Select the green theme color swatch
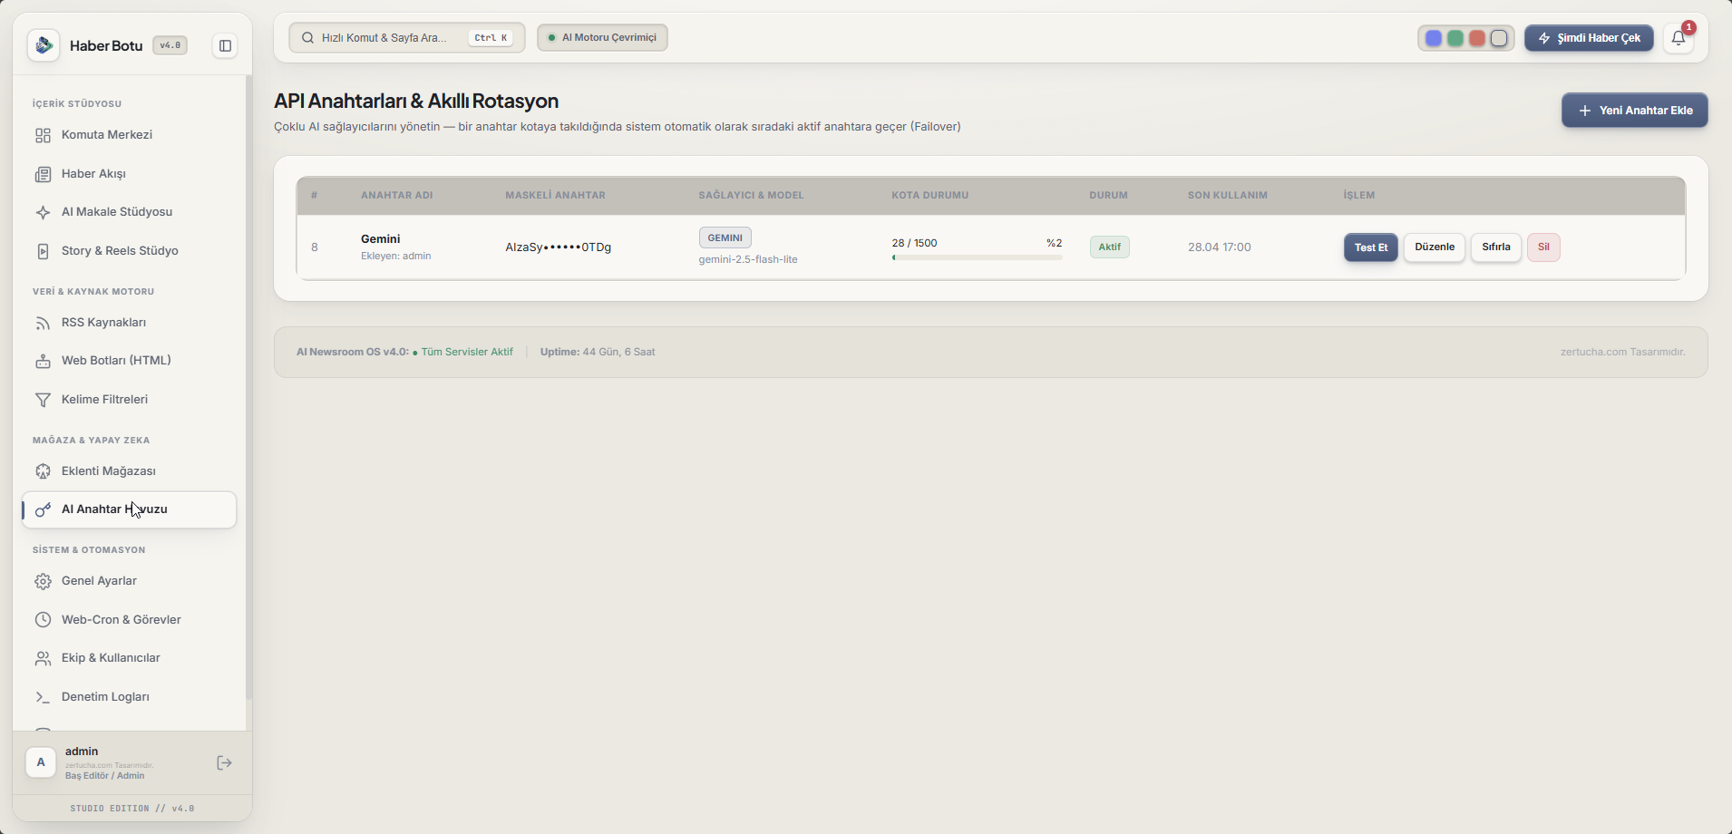The image size is (1732, 834). tap(1455, 38)
